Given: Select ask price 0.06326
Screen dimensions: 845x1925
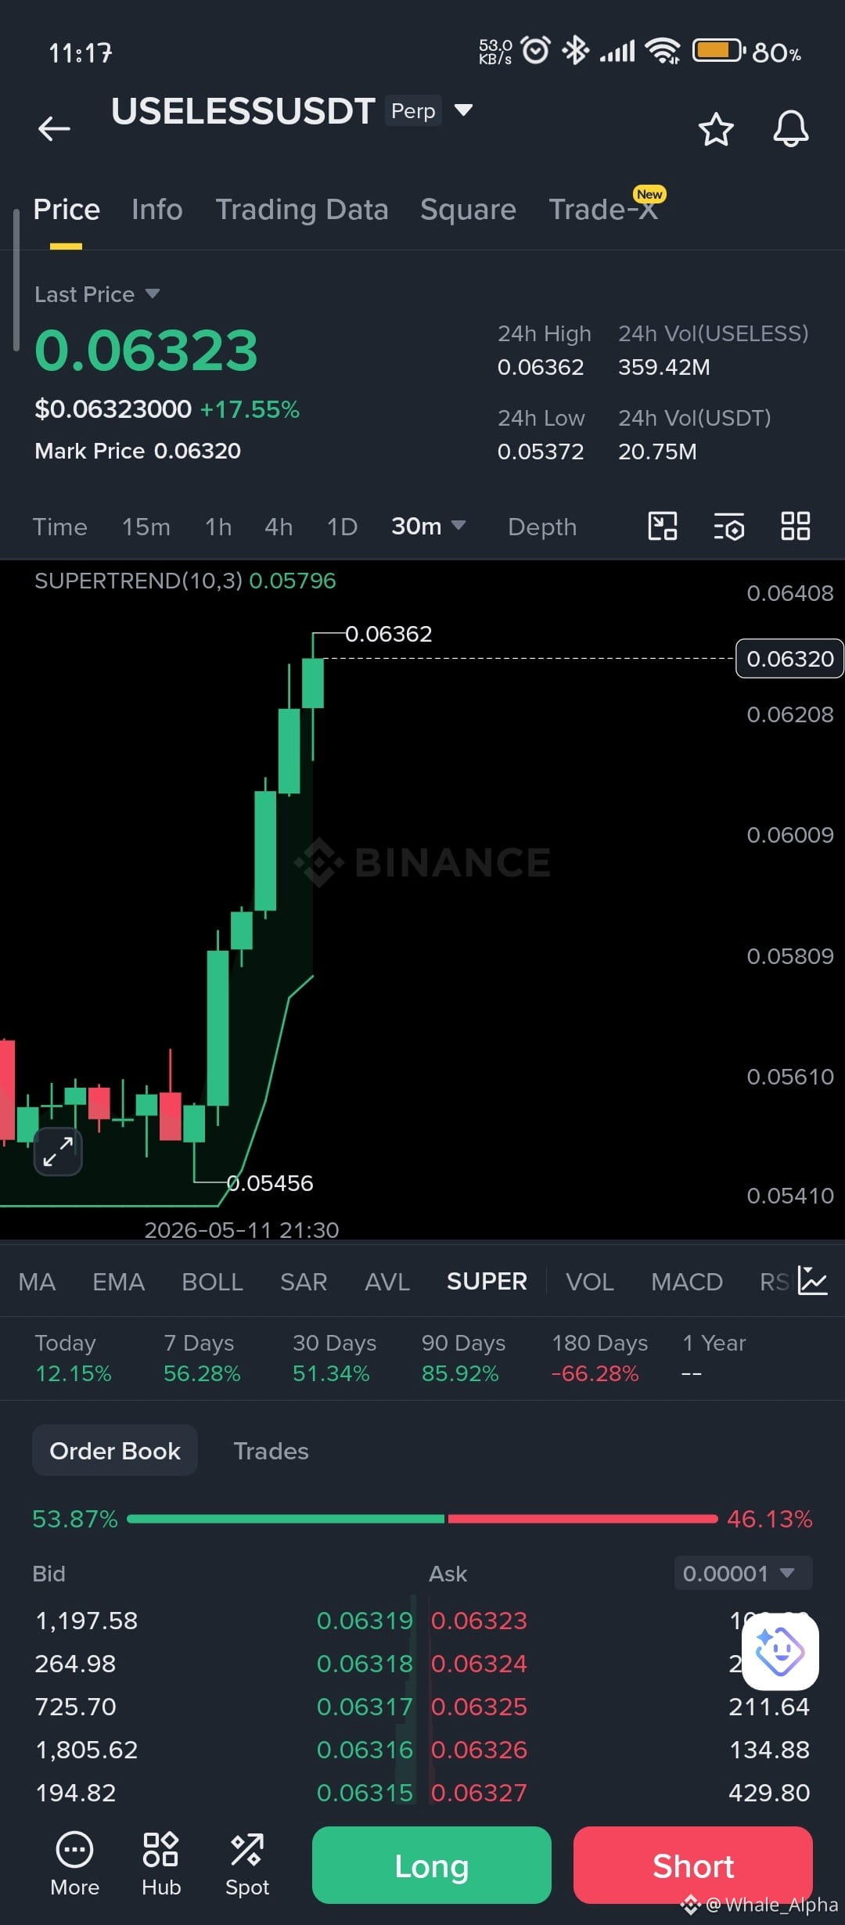Looking at the screenshot, I should [x=479, y=1750].
